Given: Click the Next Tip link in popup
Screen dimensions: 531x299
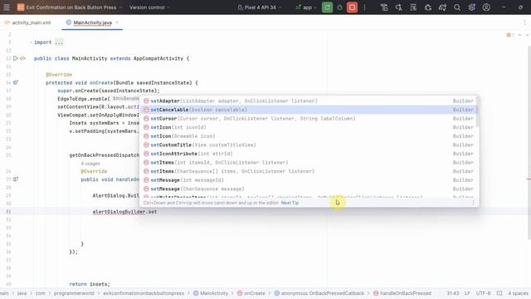Looking at the screenshot, I should [290, 203].
